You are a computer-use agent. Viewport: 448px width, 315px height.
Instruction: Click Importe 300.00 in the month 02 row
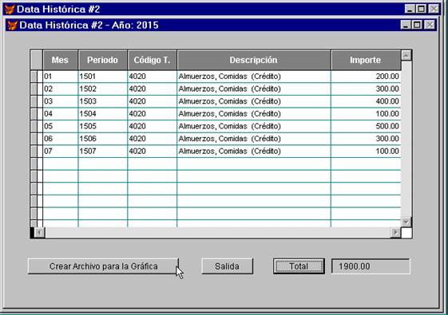366,89
